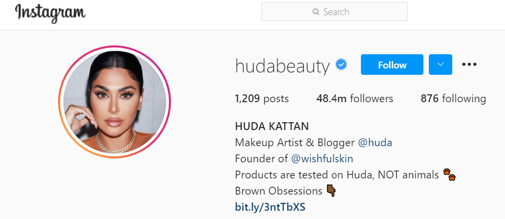Click the Brown Obsessions bio text
505x219 pixels.
pyautogui.click(x=278, y=191)
